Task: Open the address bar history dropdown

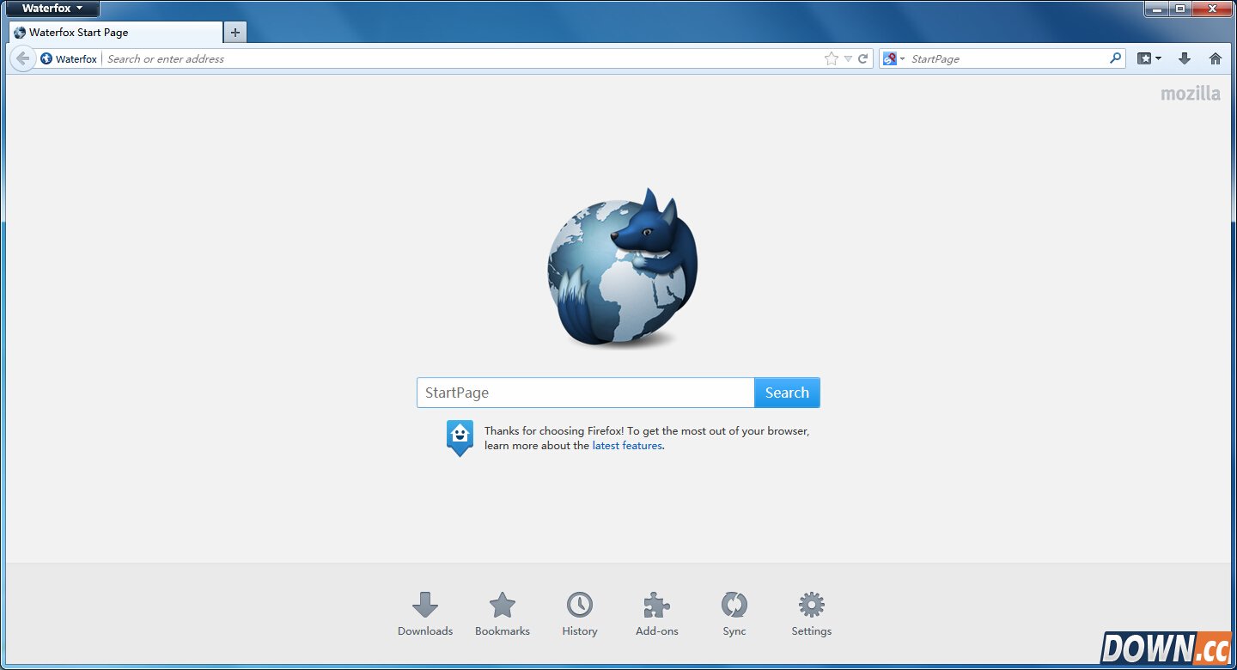Action: pos(848,58)
